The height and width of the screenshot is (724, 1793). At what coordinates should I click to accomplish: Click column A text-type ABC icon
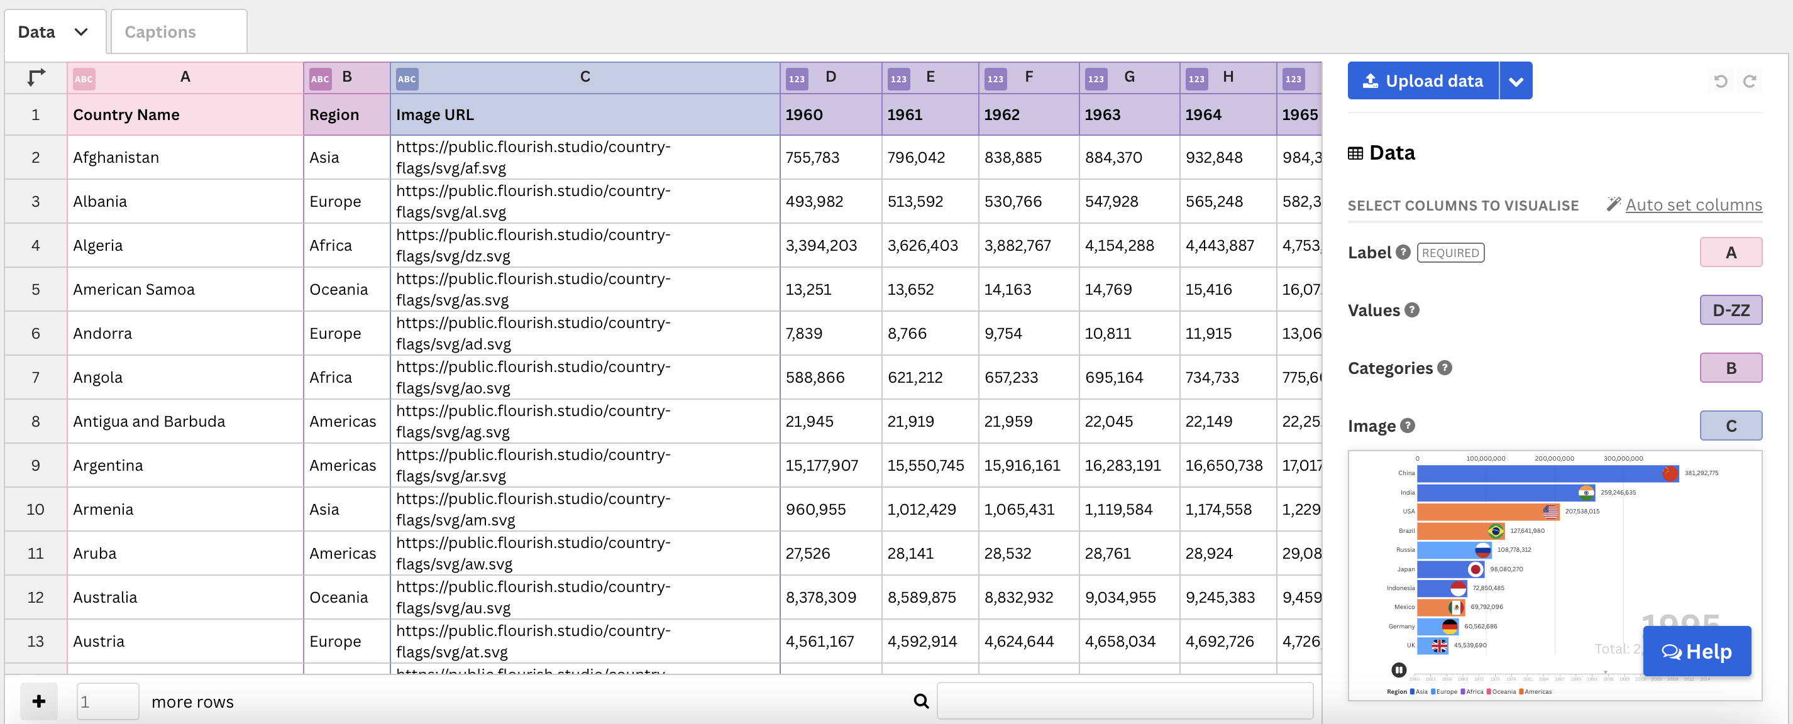(84, 79)
